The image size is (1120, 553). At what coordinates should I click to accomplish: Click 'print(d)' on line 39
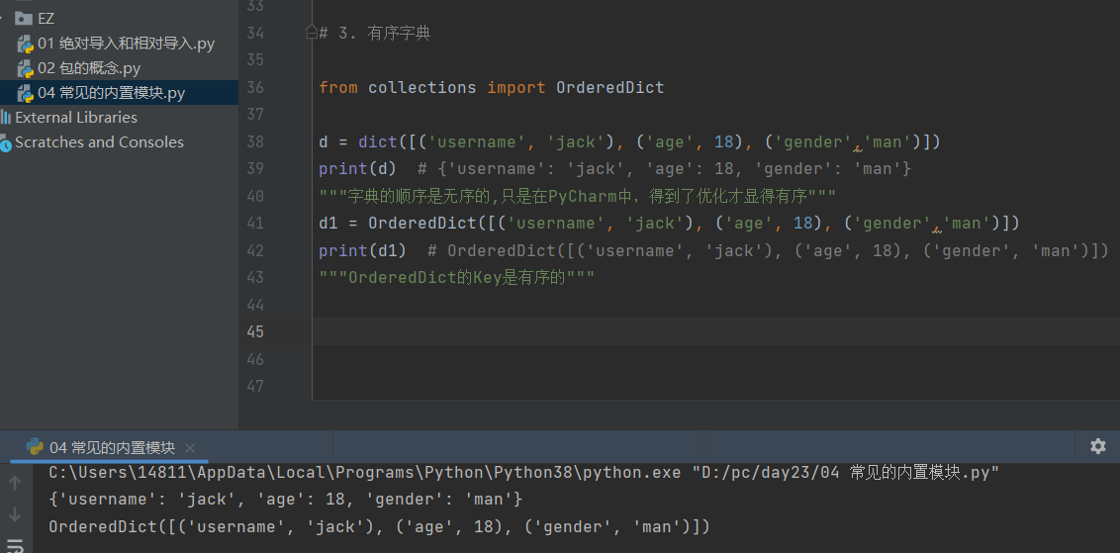pos(358,169)
